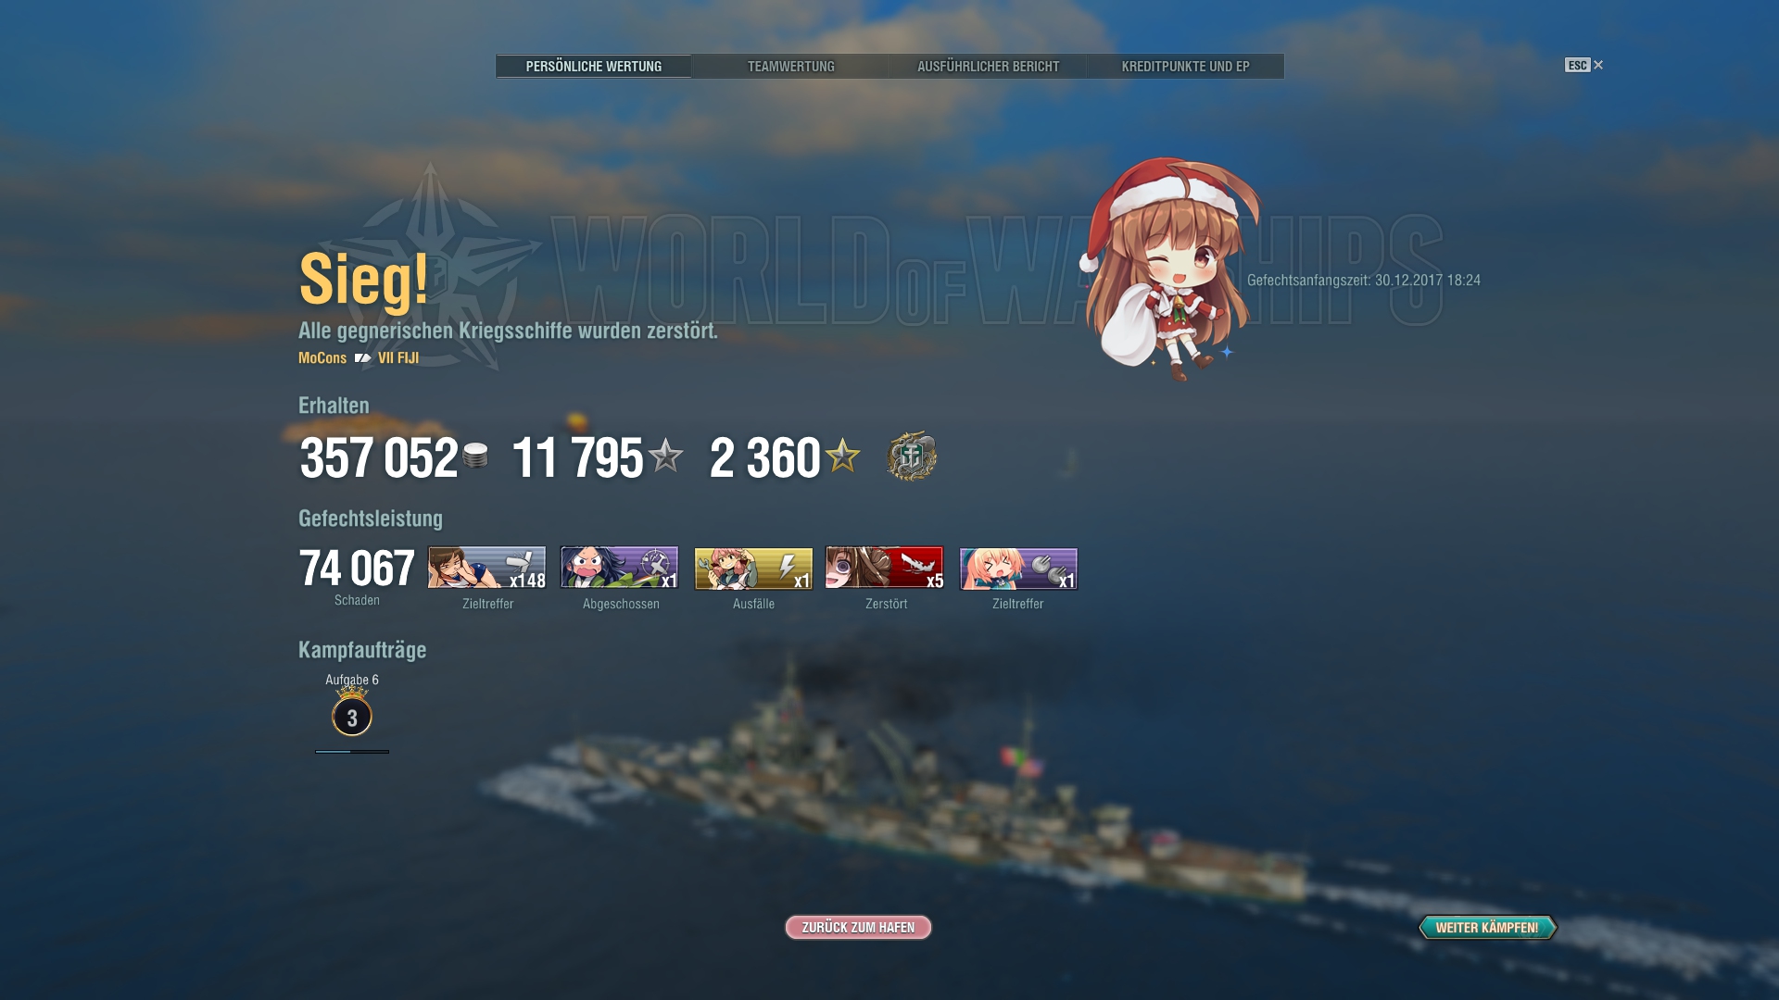This screenshot has height=1000, width=1779.
Task: Click the silver XP star icon
Action: click(x=665, y=456)
